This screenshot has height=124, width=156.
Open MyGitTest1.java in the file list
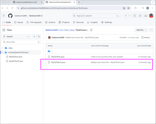tap(58, 62)
